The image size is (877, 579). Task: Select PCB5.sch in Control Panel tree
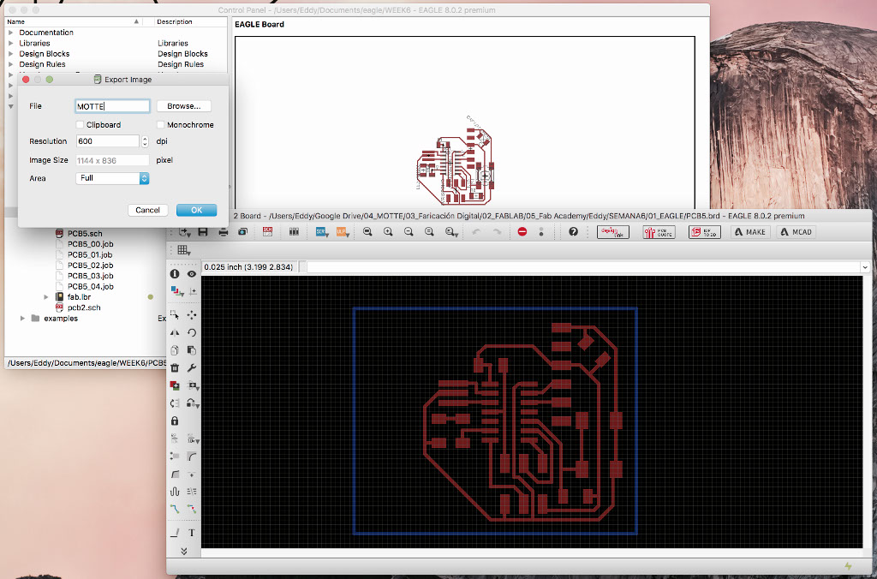[85, 233]
